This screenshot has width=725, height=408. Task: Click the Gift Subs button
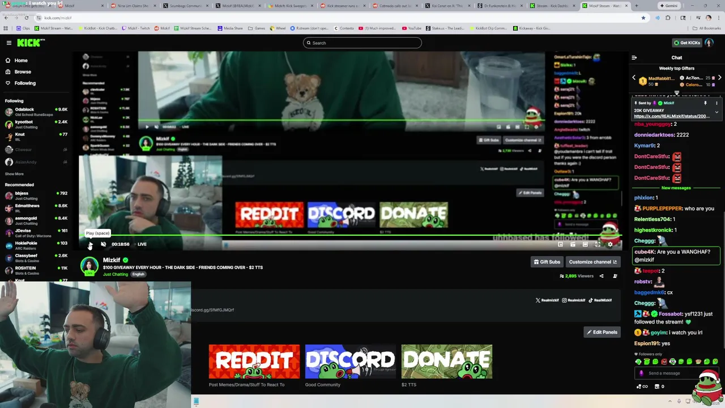pyautogui.click(x=547, y=262)
